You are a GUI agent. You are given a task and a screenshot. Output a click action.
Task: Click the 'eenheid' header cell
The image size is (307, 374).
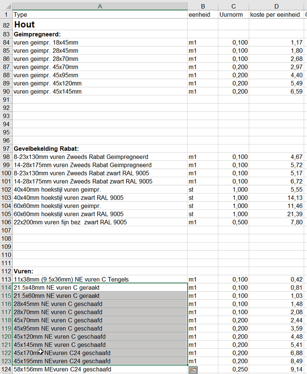203,14
